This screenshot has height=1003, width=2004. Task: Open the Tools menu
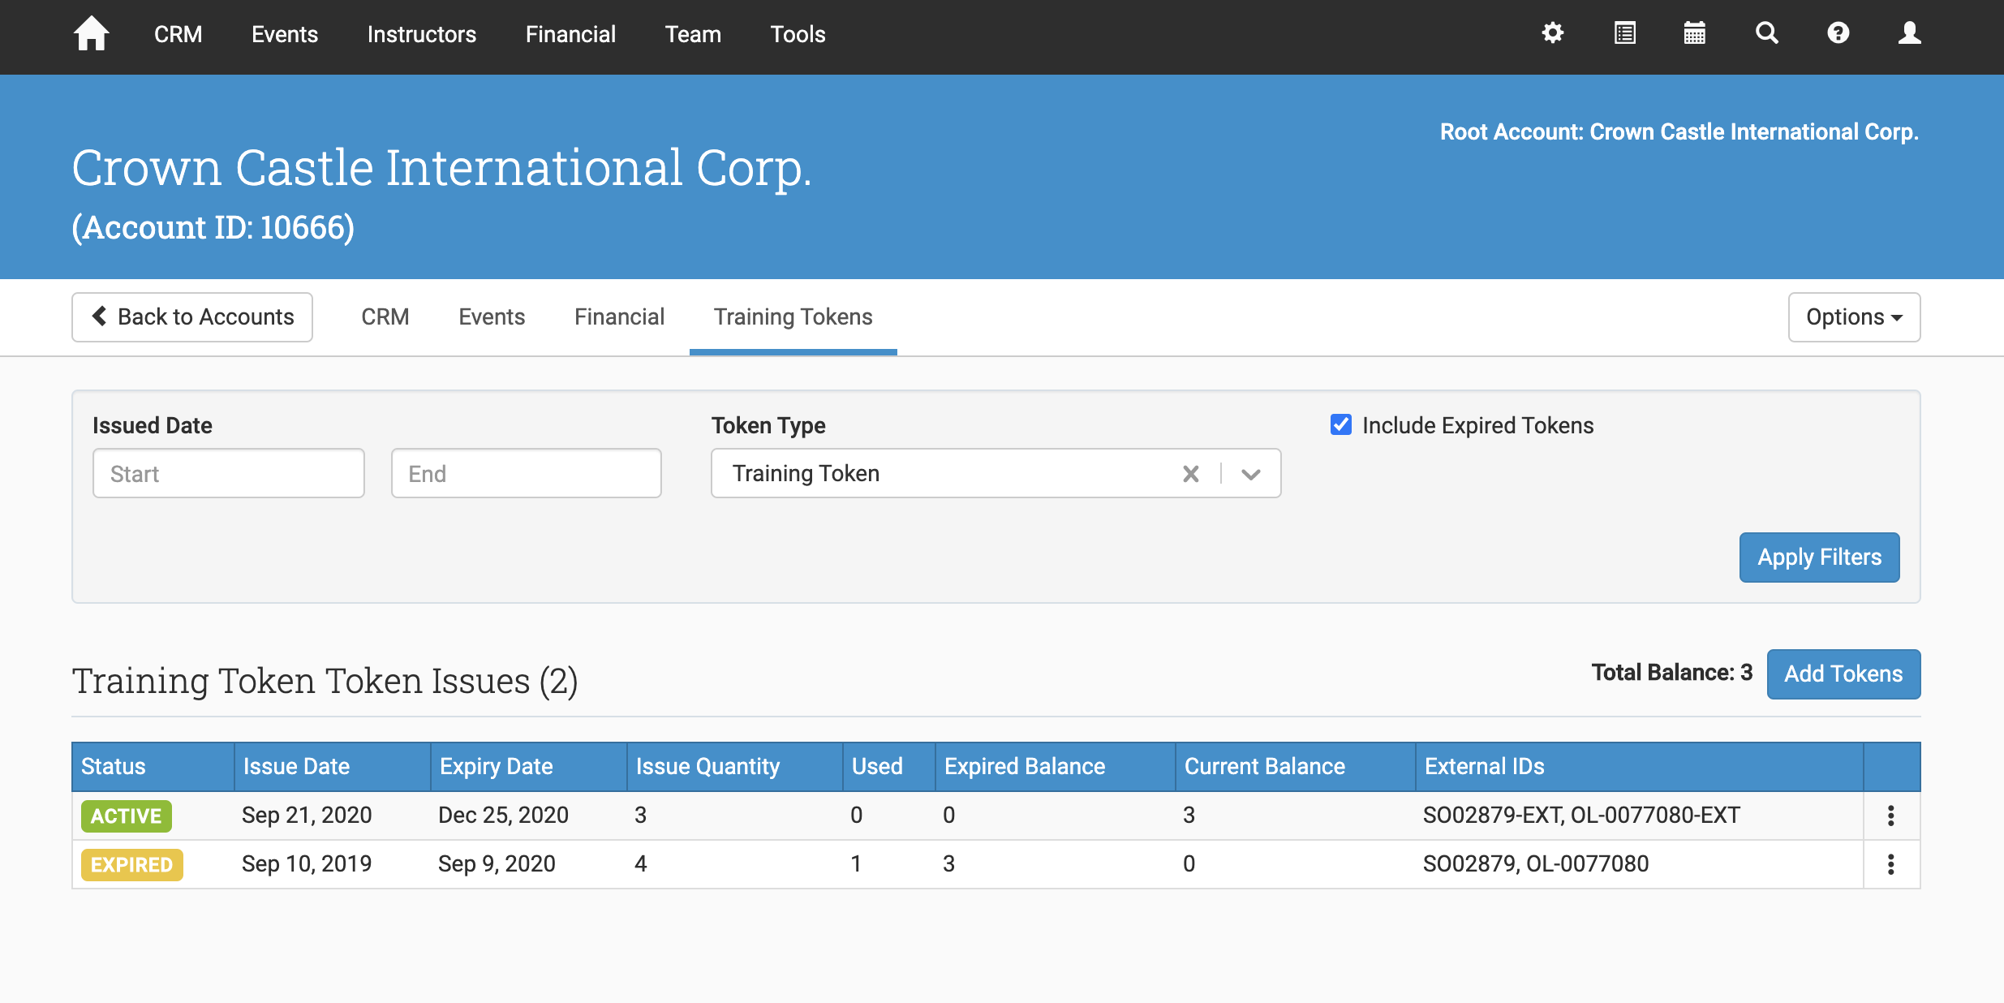point(798,34)
